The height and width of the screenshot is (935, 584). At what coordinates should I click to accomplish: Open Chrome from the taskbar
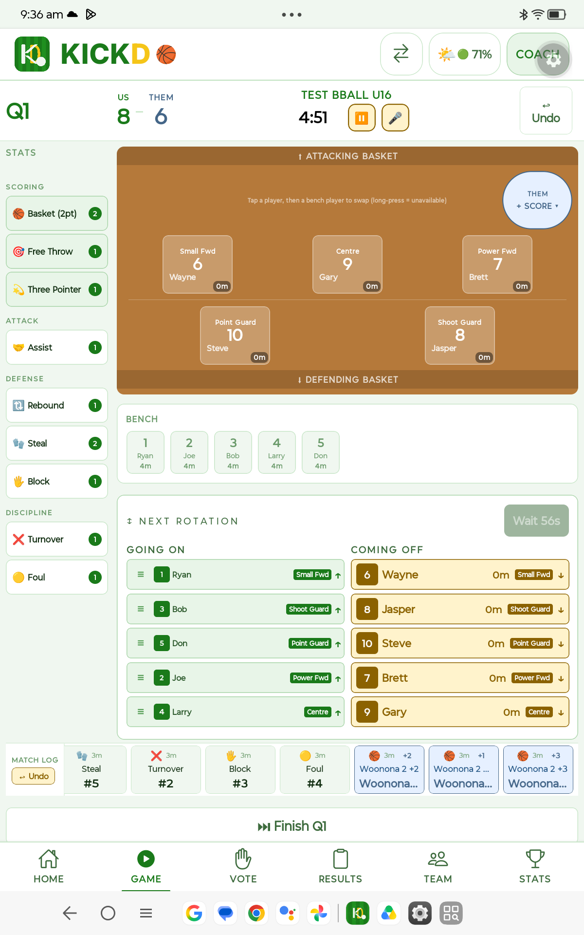click(x=256, y=913)
